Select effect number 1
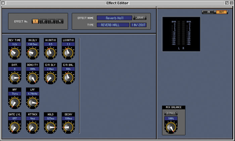Image resolution: width=235 pixels, height=141 pixels. point(35,21)
